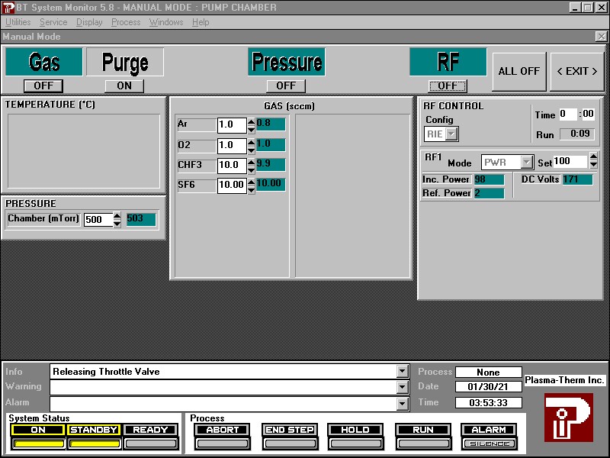Click the Chamber pressure setpoint field

pyautogui.click(x=98, y=220)
